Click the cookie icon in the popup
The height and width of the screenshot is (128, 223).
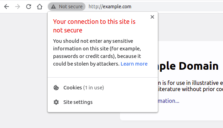point(56,88)
